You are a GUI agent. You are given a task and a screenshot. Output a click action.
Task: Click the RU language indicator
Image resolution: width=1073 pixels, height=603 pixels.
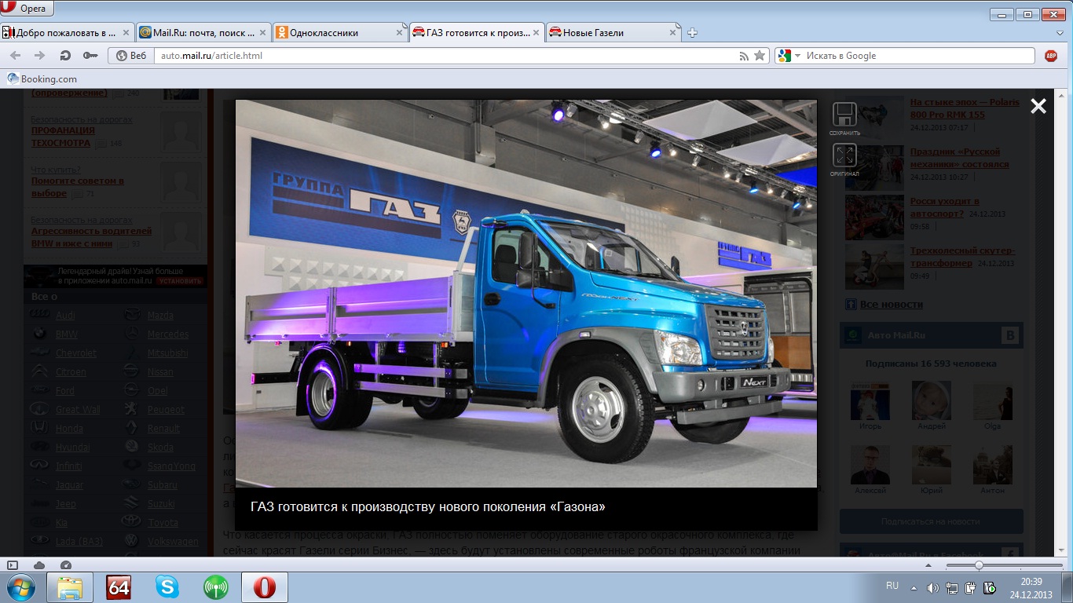(892, 587)
